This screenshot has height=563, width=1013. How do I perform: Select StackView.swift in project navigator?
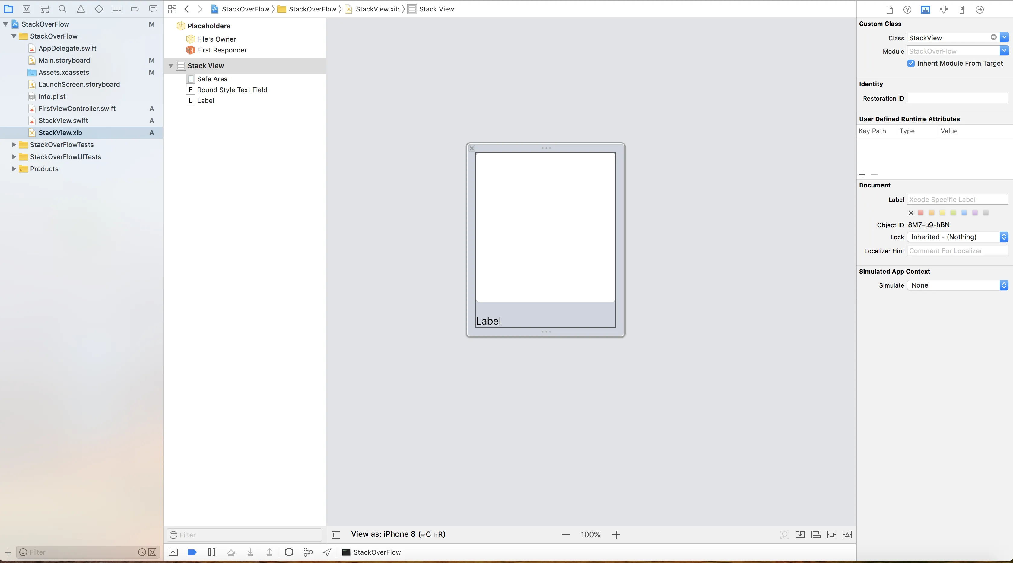(63, 121)
